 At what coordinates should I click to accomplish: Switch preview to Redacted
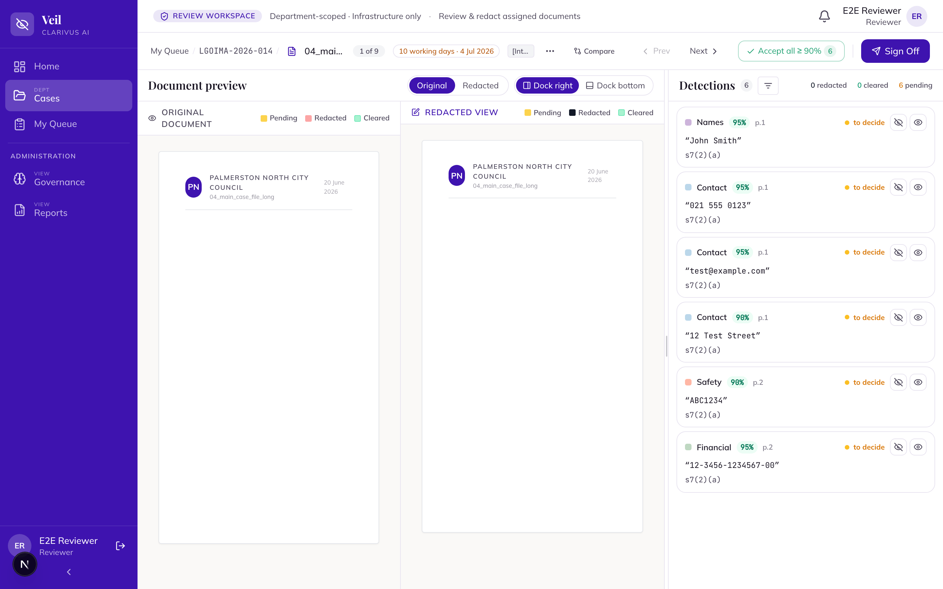point(480,85)
